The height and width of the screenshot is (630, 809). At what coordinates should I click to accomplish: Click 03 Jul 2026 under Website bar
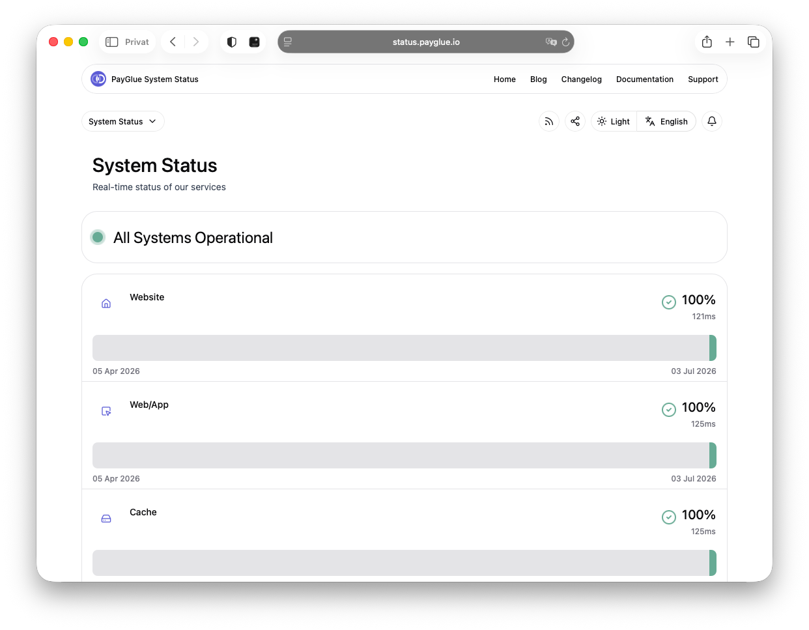(694, 371)
